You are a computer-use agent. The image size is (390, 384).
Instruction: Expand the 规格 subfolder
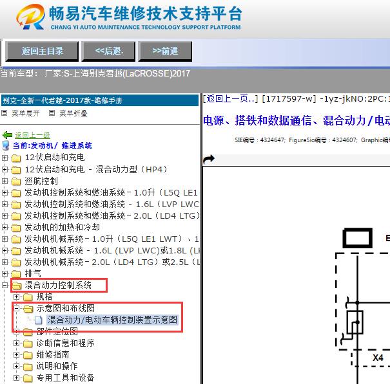coord(16,297)
